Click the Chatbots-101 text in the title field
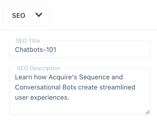Screen dimensions: 157x120 pyautogui.click(x=36, y=50)
